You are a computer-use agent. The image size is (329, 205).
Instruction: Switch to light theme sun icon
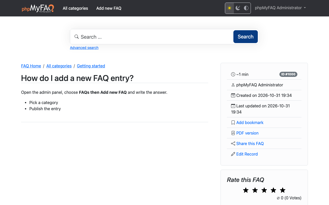(x=230, y=8)
